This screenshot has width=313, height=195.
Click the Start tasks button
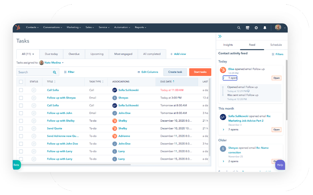[x=200, y=72]
